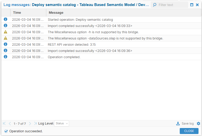Click info icon beside Operation completed row
Screen dimensions: 202x136
click(x=6, y=57)
